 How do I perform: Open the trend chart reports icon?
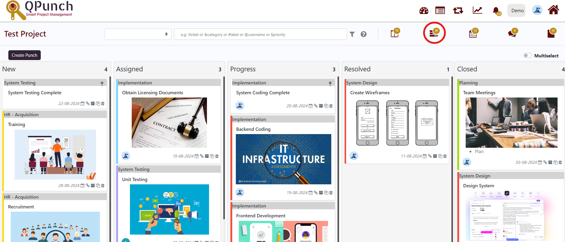477,10
